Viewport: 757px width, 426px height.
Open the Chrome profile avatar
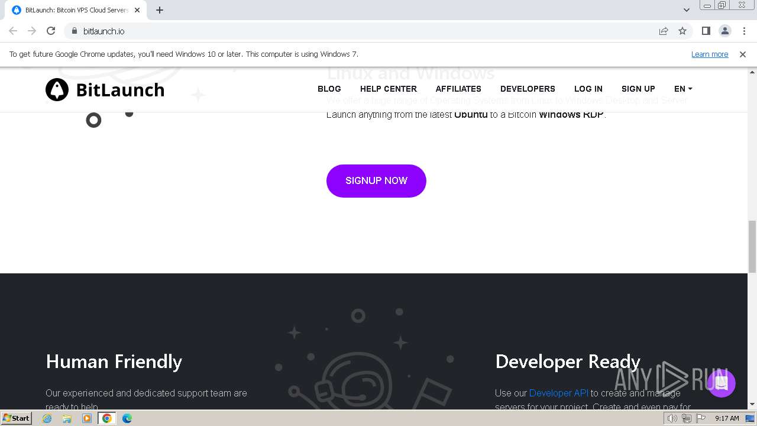[x=724, y=31]
